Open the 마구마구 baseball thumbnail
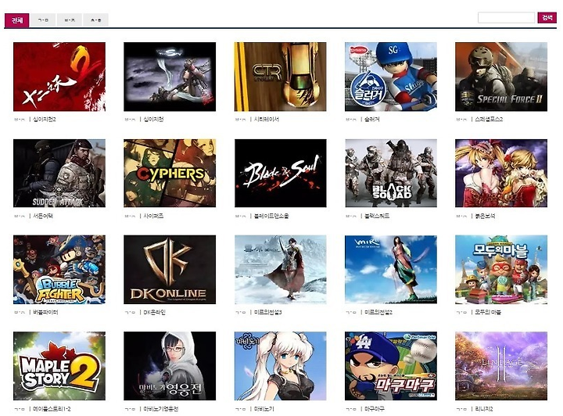This screenshot has width=563, height=416. [x=391, y=366]
